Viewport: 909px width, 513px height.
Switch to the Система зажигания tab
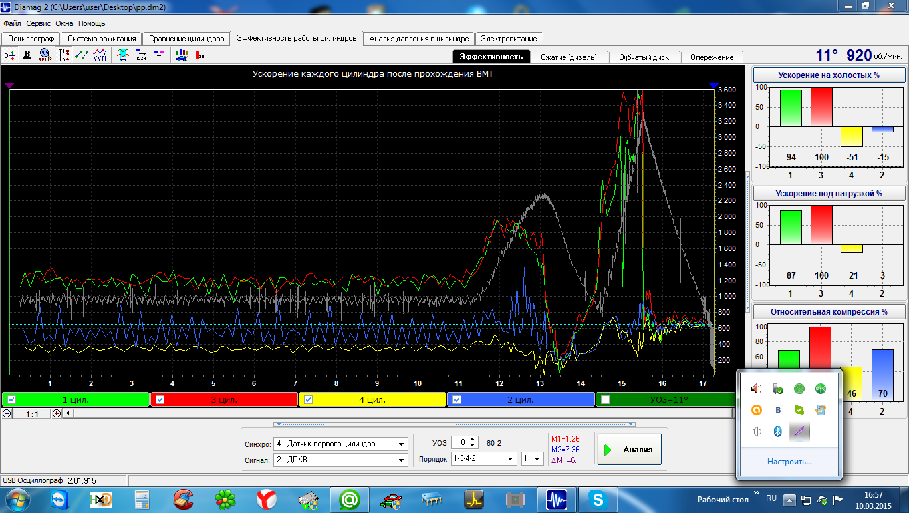(102, 39)
